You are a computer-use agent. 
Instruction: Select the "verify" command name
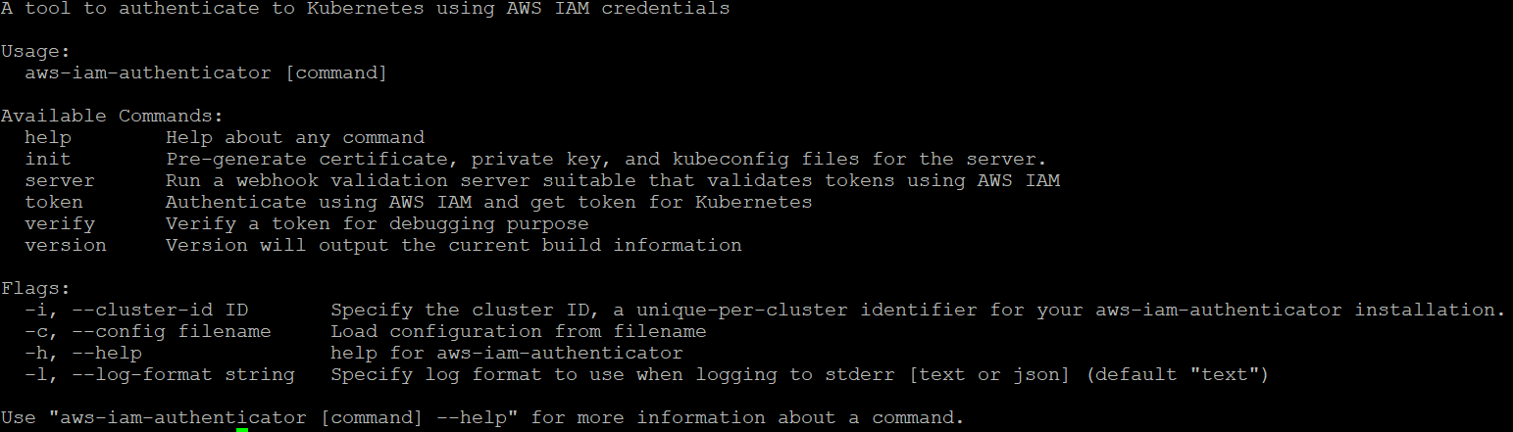[x=60, y=223]
